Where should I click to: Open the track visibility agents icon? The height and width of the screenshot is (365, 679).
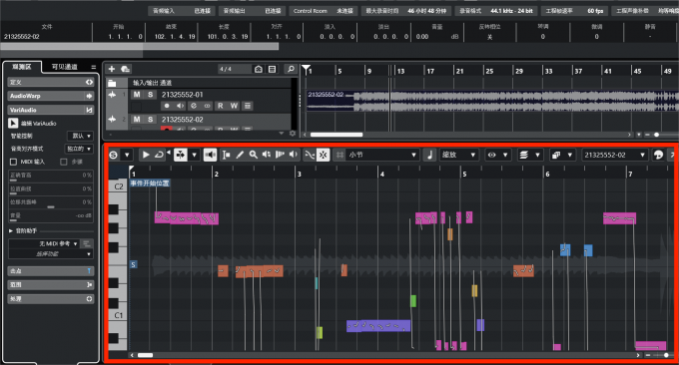(259, 69)
